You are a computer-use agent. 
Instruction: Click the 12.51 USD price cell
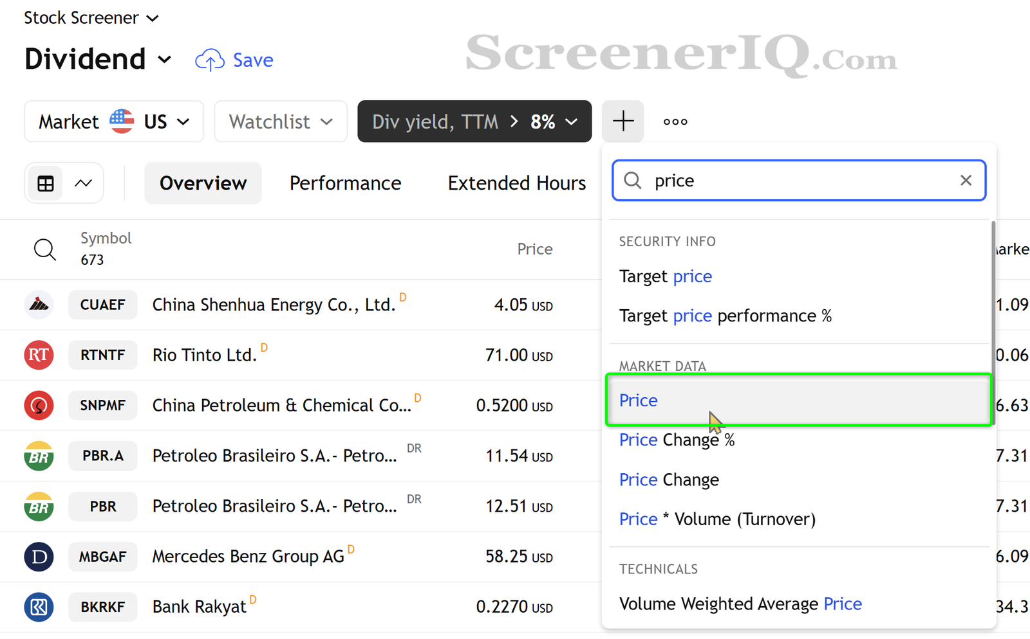[519, 507]
